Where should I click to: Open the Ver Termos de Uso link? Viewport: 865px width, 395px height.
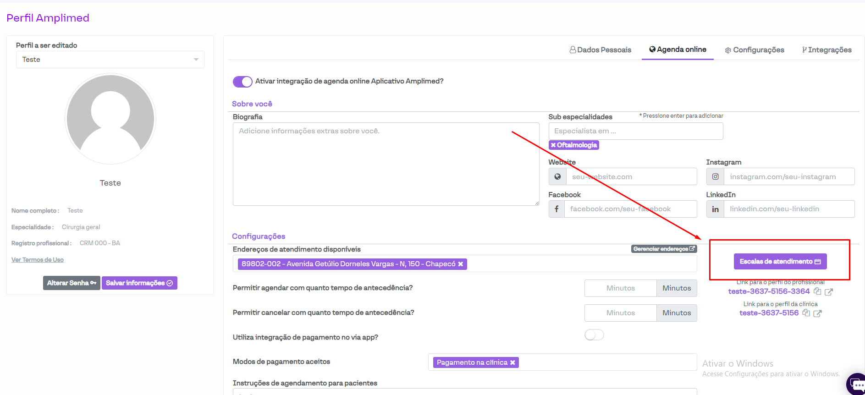tap(38, 260)
